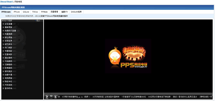Expand the 凤凰宽频 category
The image size is (215, 101).
[3, 34]
